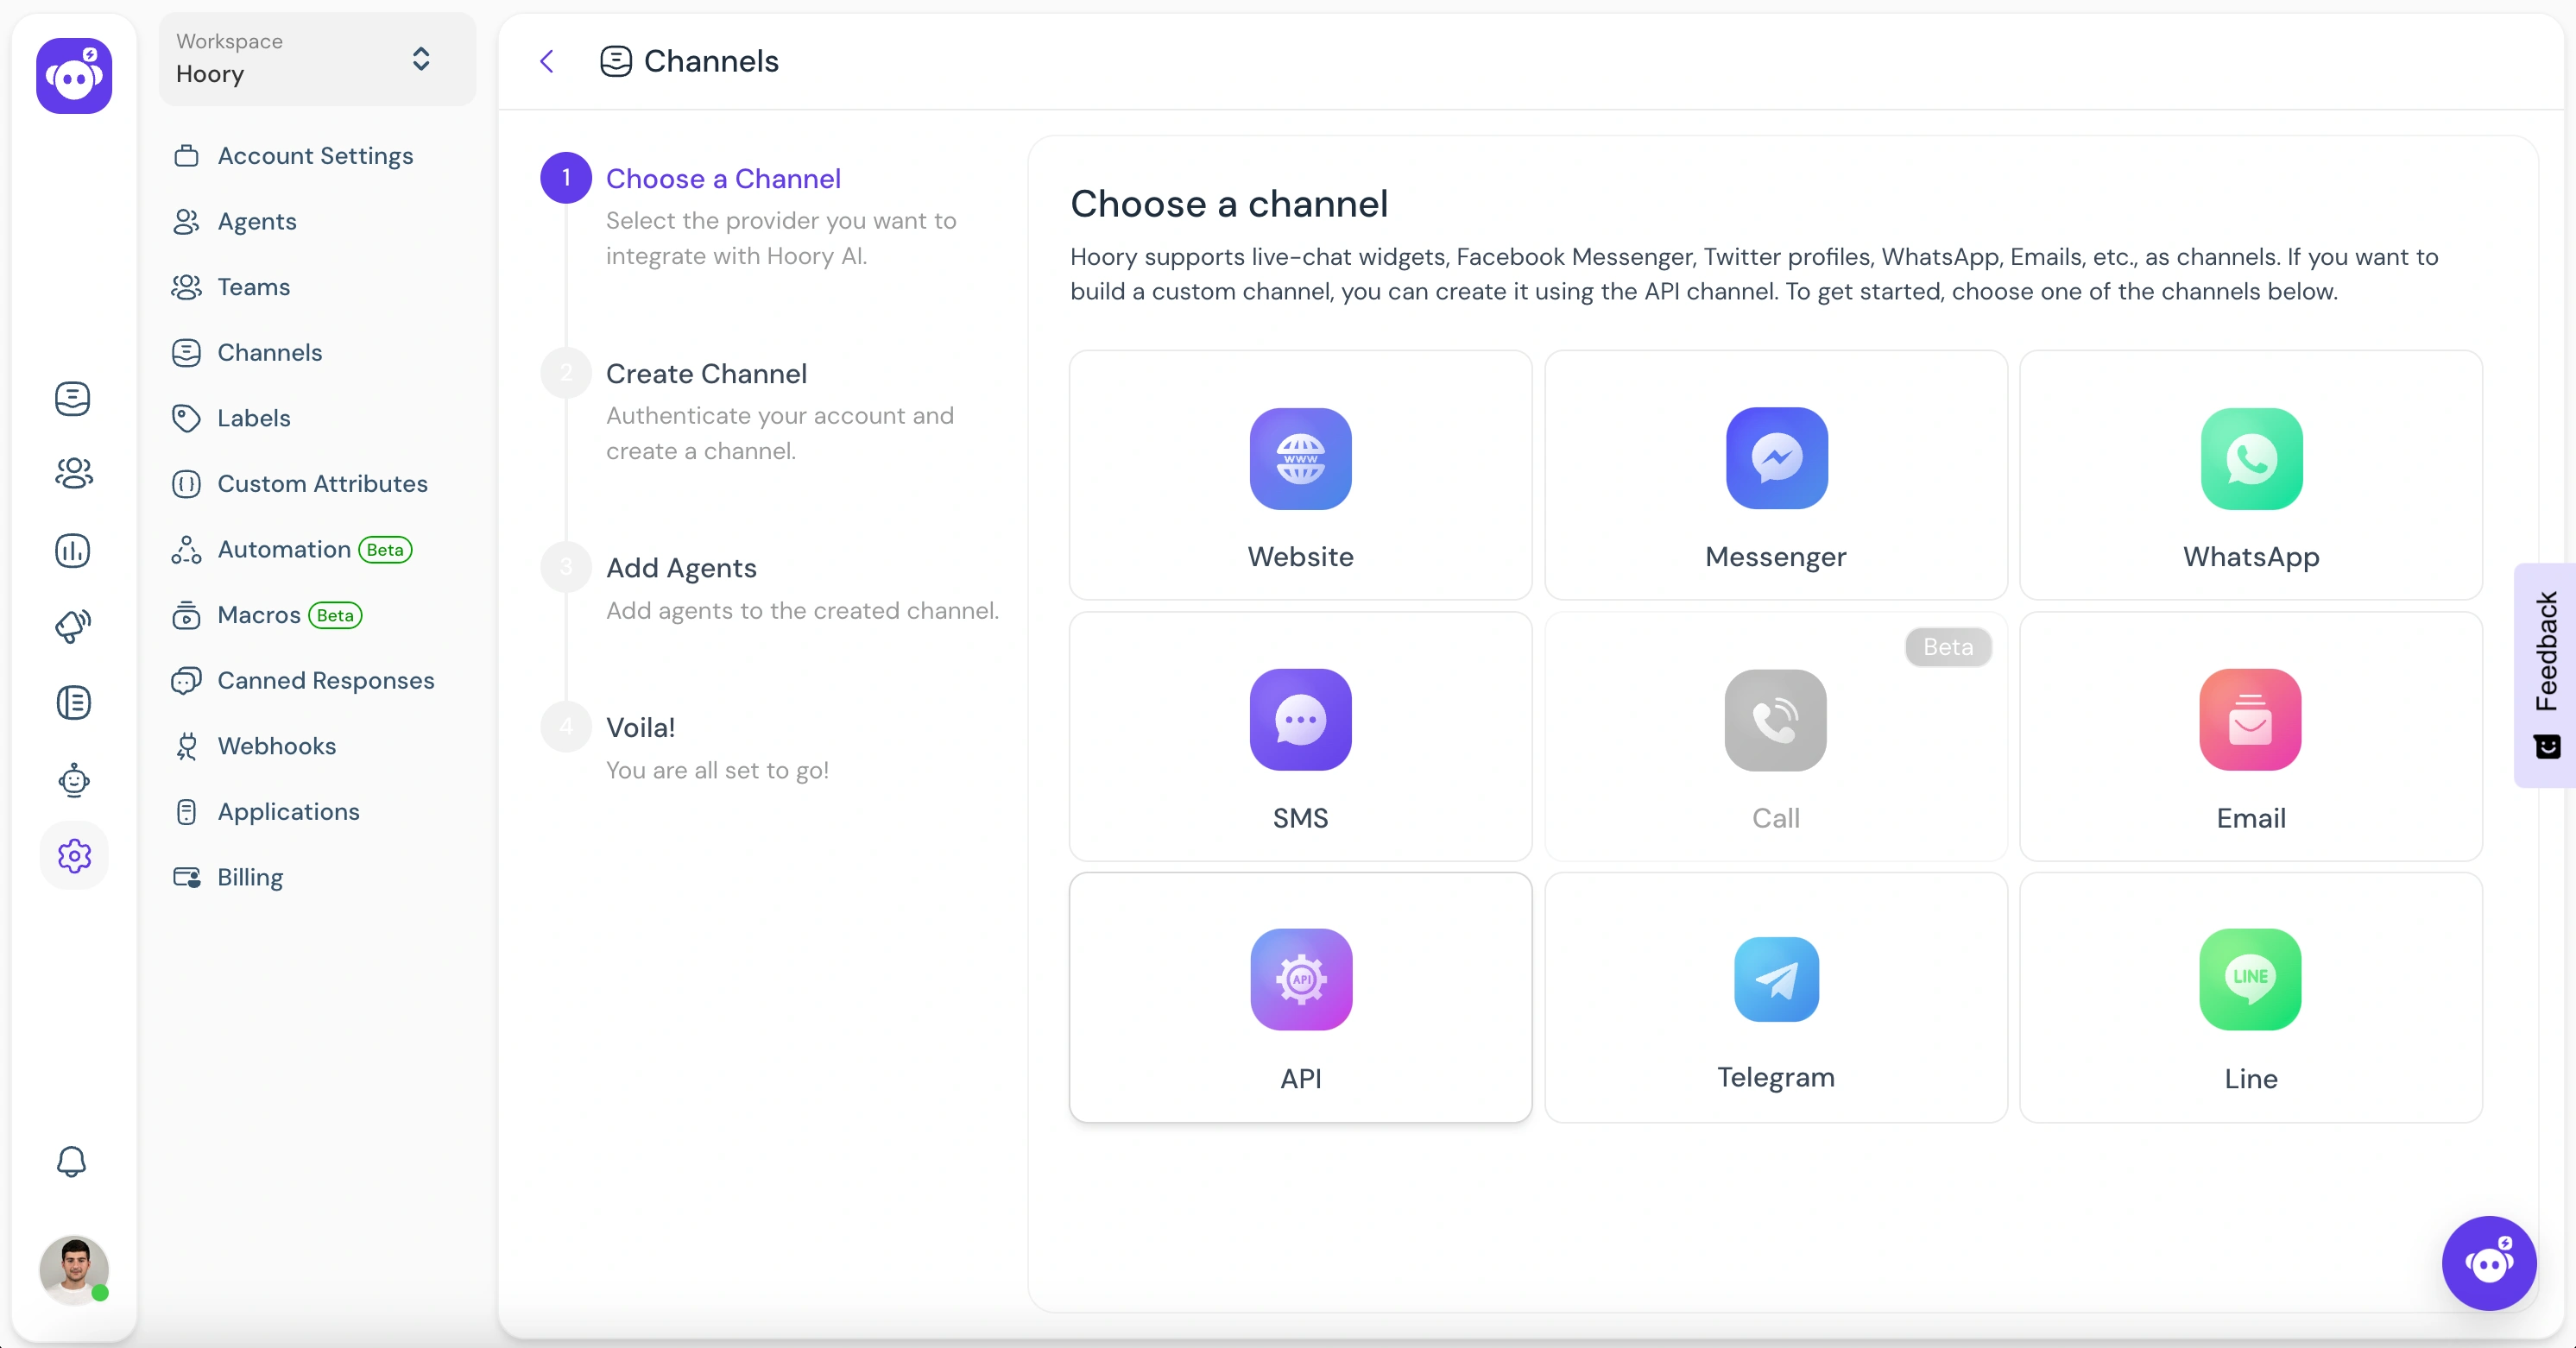
Task: Select the Telegram channel icon
Action: pos(1777,981)
